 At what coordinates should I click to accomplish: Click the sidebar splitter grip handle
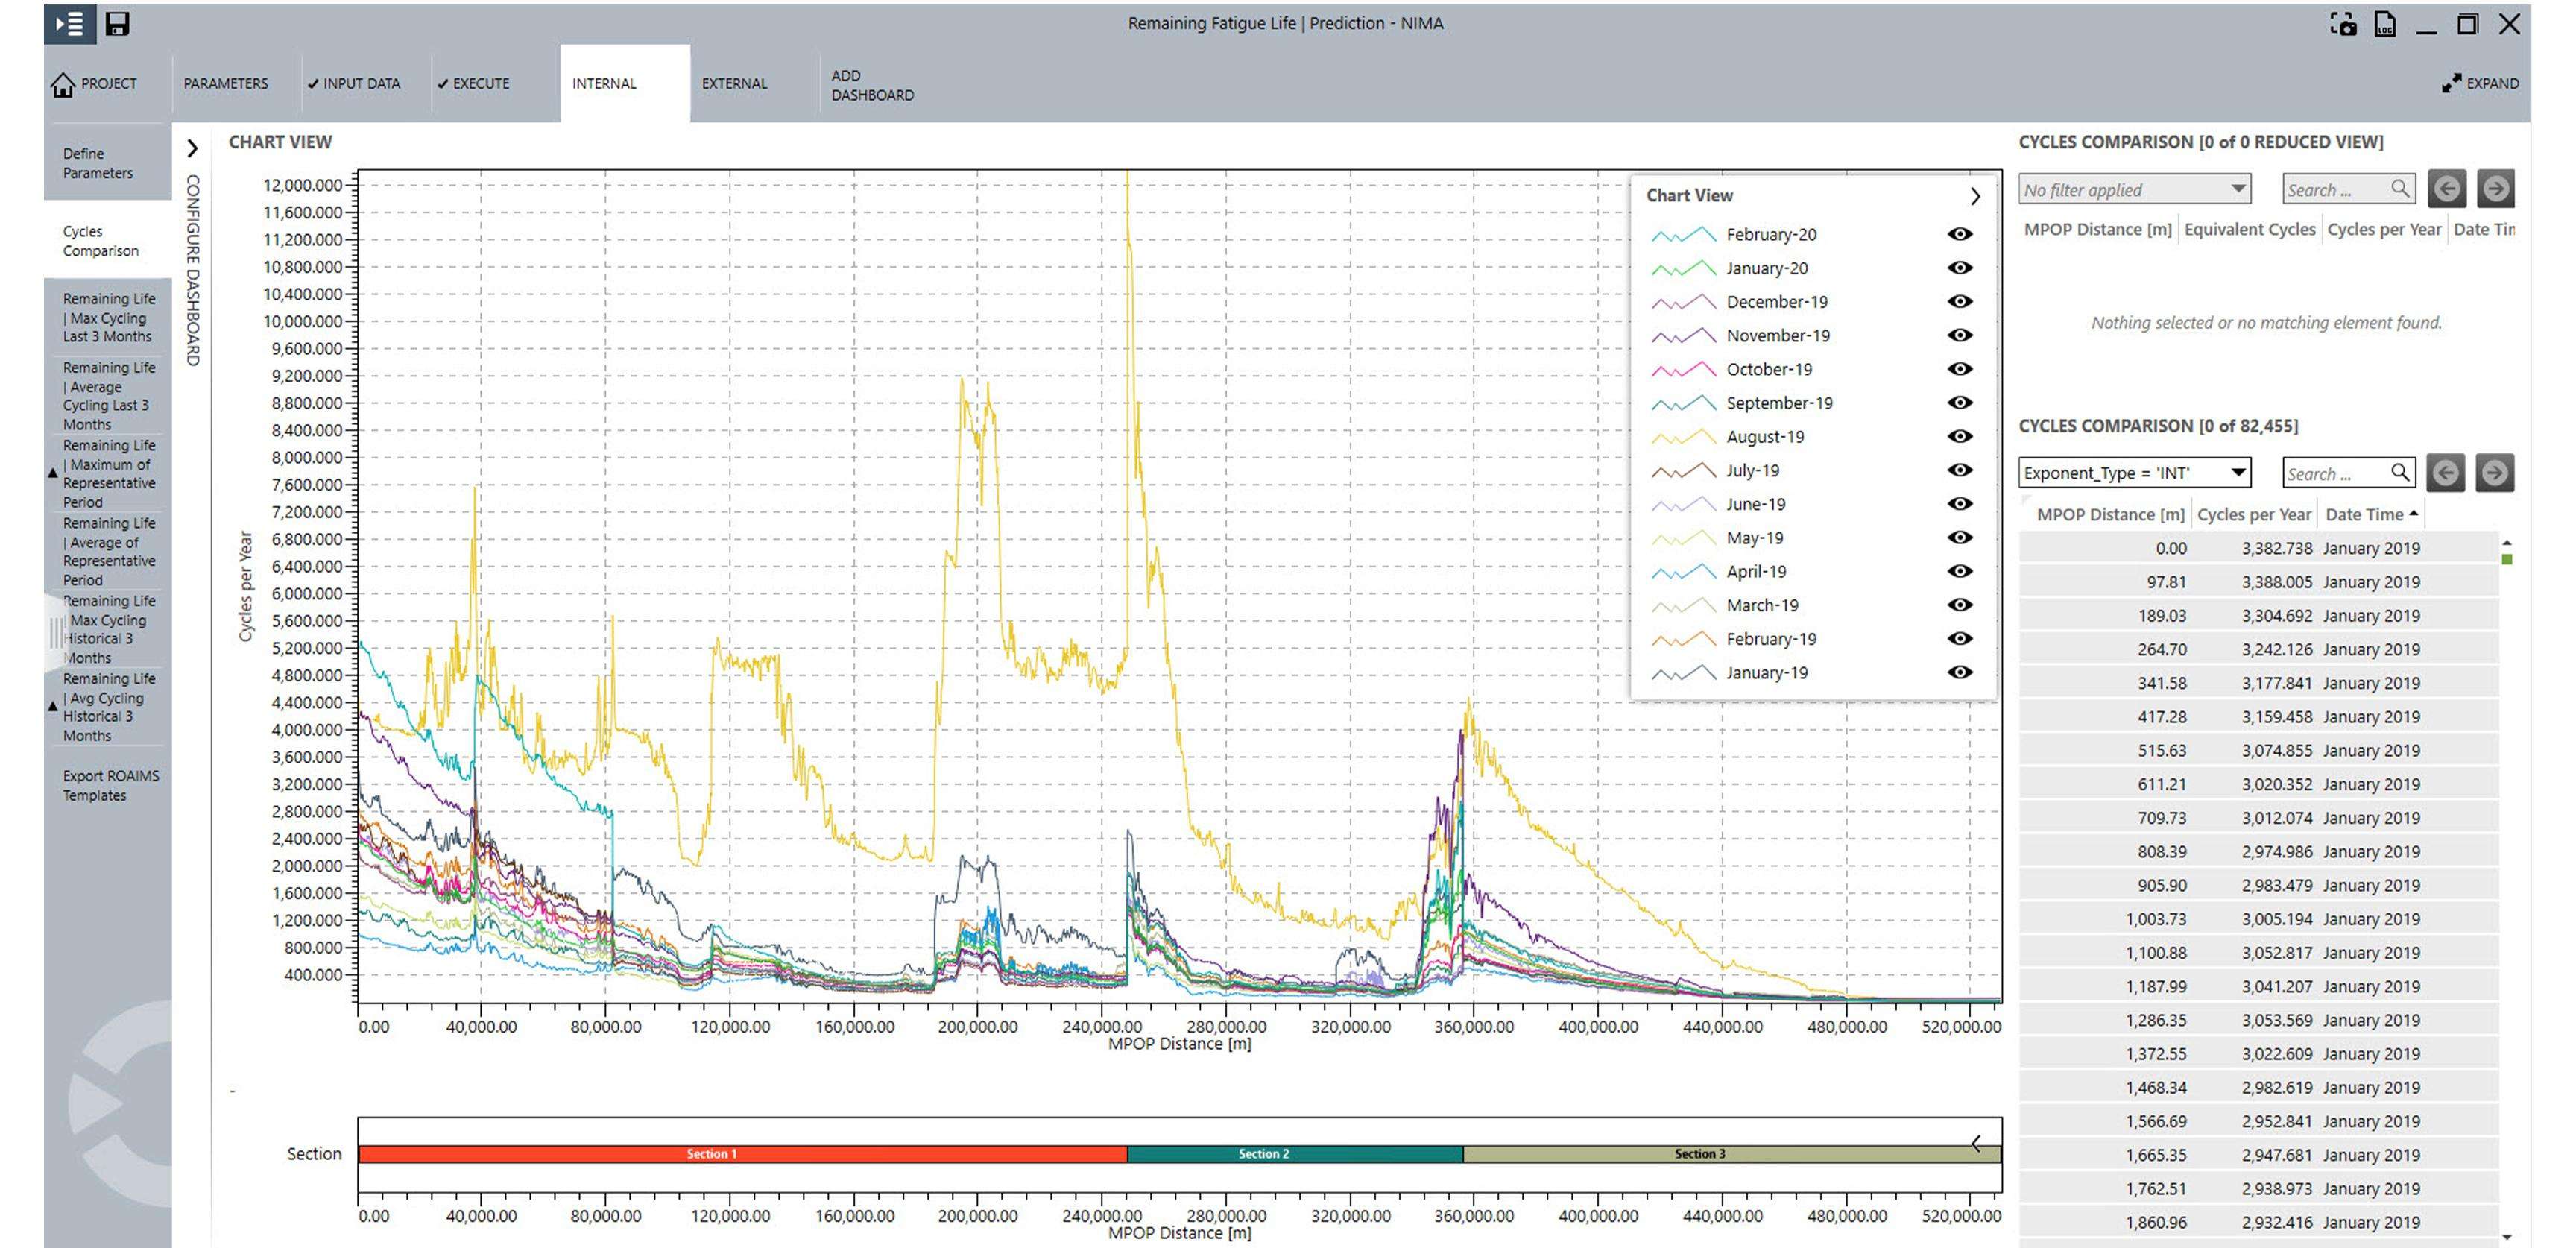(x=57, y=633)
